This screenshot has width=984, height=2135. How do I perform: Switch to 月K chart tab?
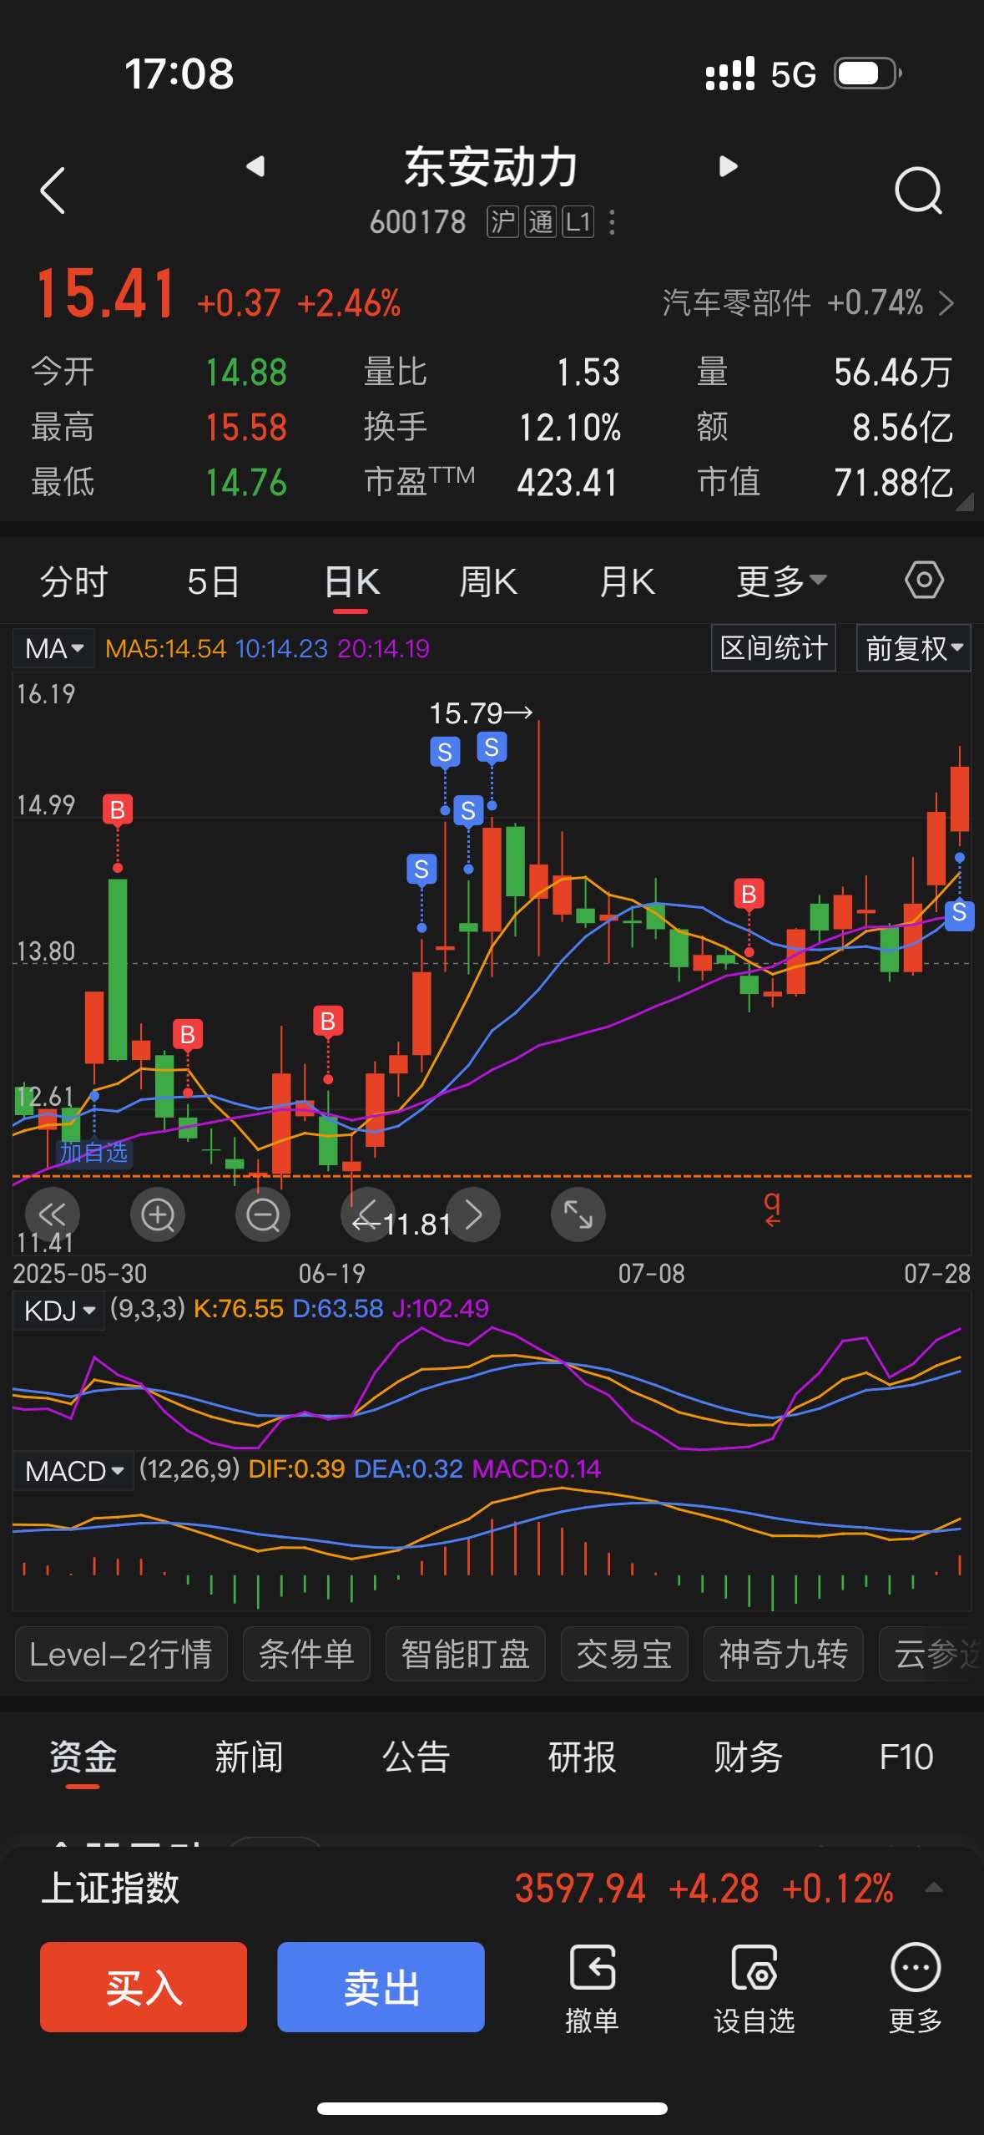tap(627, 581)
